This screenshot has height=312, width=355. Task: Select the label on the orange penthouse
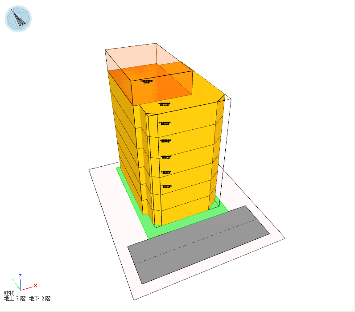(x=147, y=82)
